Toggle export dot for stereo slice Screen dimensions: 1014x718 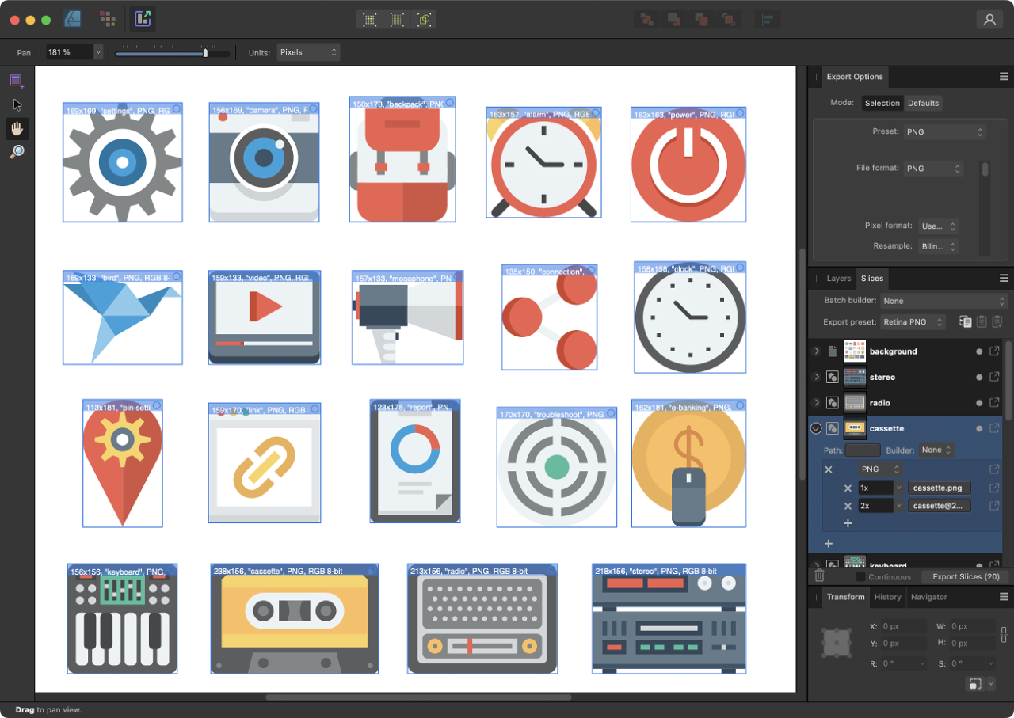pyautogui.click(x=979, y=377)
